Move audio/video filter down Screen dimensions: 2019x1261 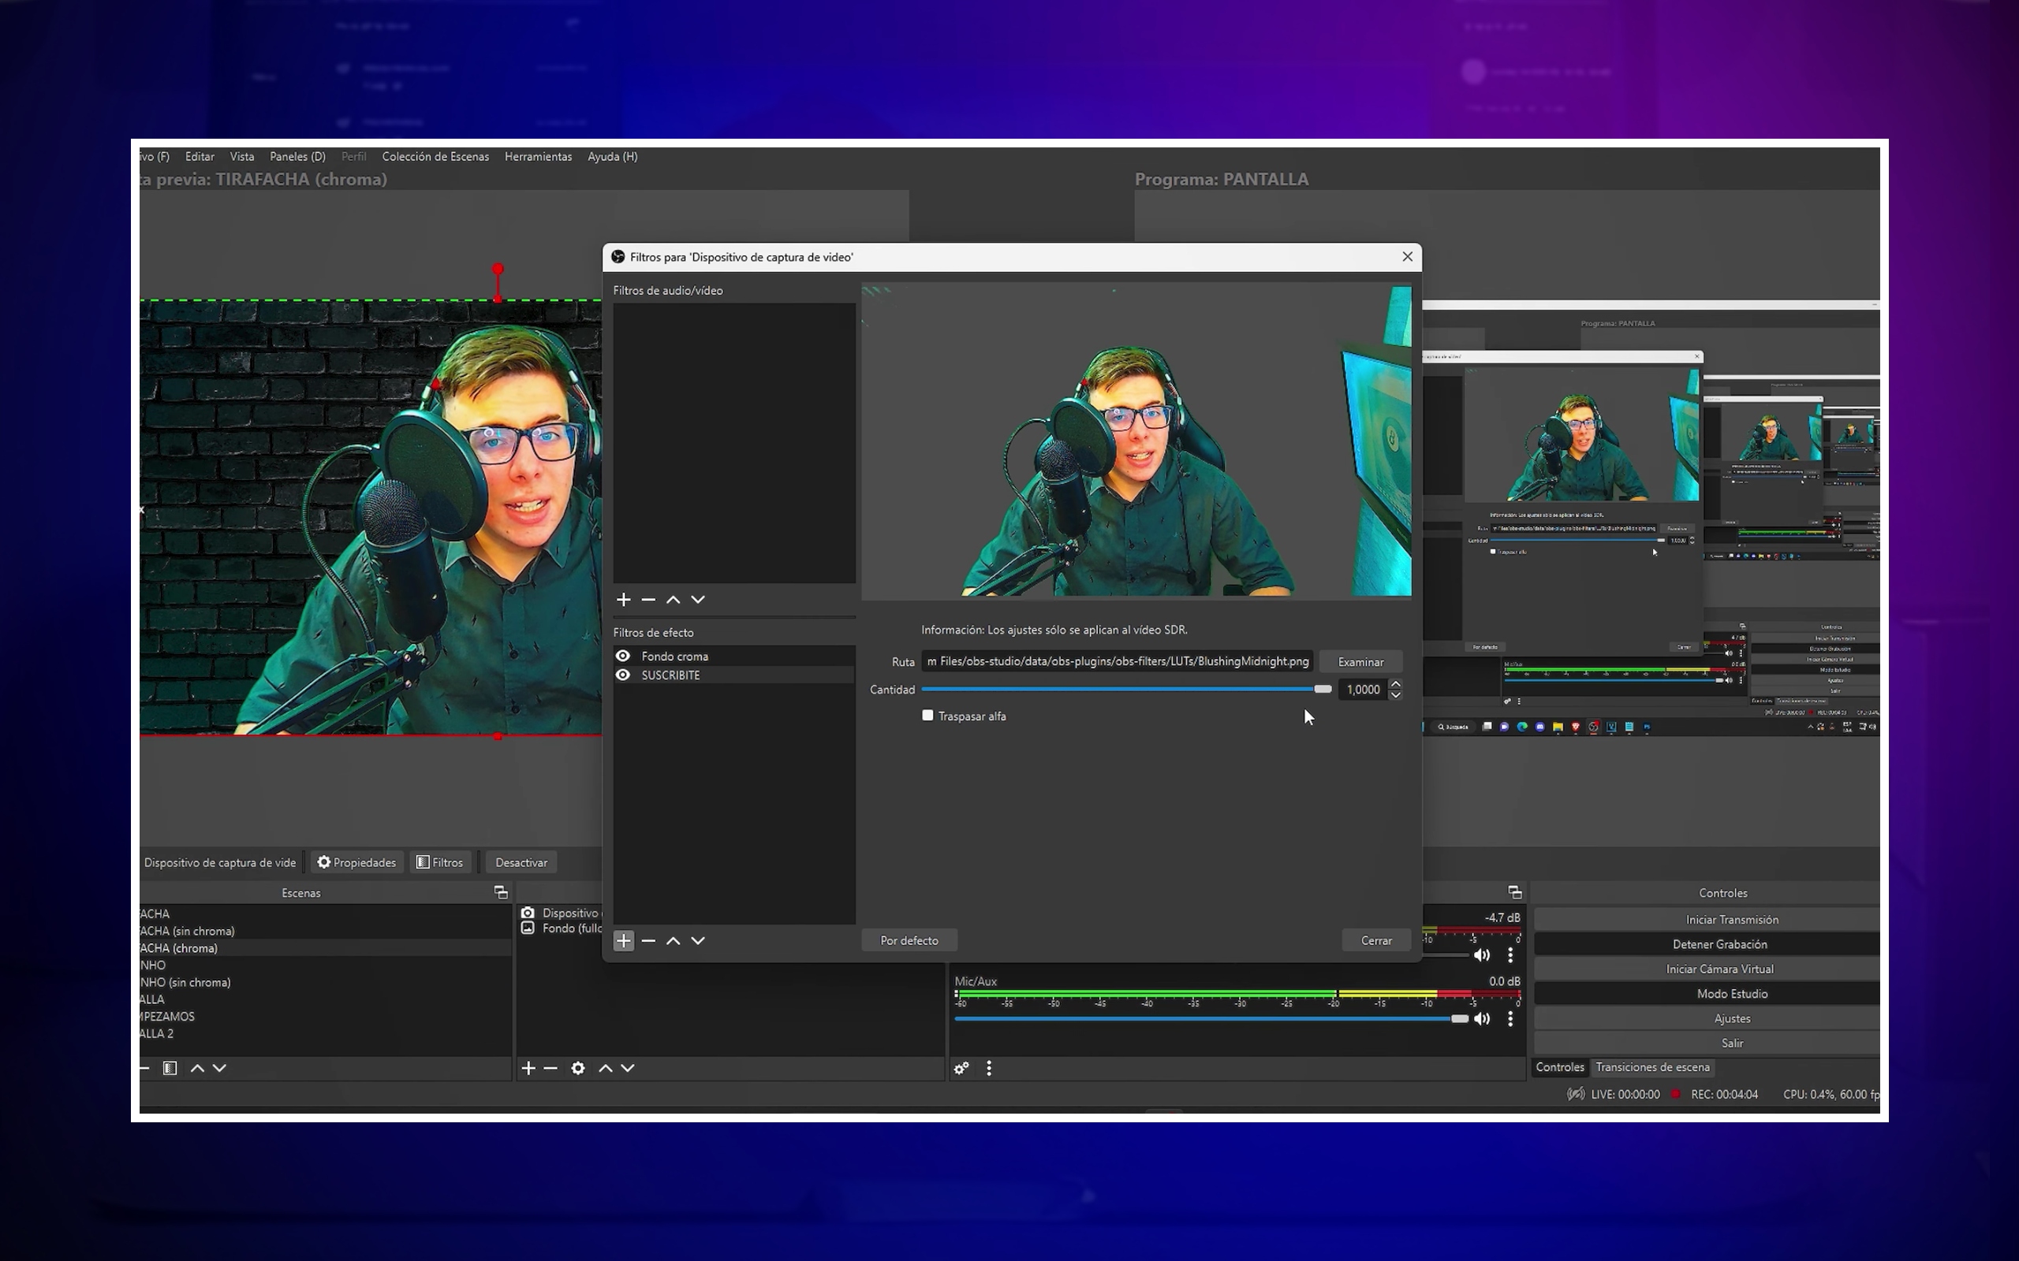698,600
